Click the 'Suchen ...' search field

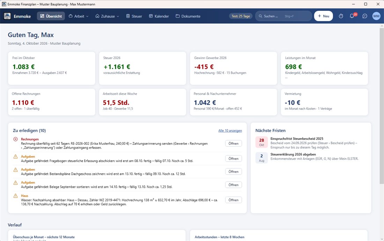point(283,16)
